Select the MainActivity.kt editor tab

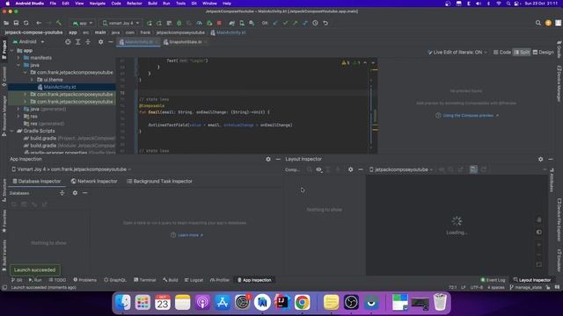coord(138,42)
